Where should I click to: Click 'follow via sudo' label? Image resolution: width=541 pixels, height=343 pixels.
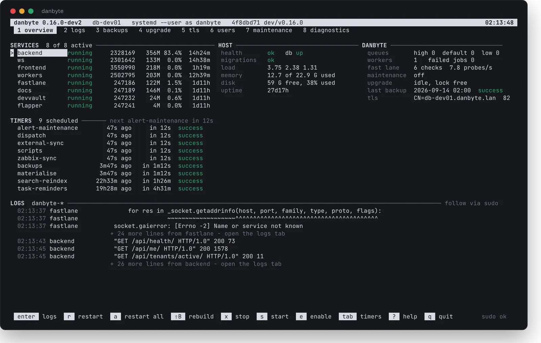471,203
